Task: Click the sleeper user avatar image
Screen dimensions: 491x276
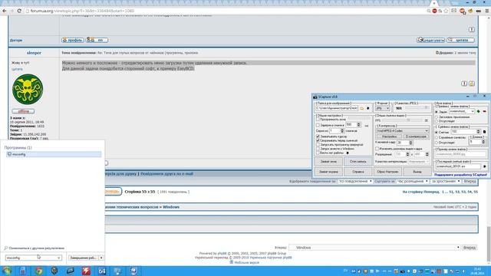Action: [x=28, y=89]
